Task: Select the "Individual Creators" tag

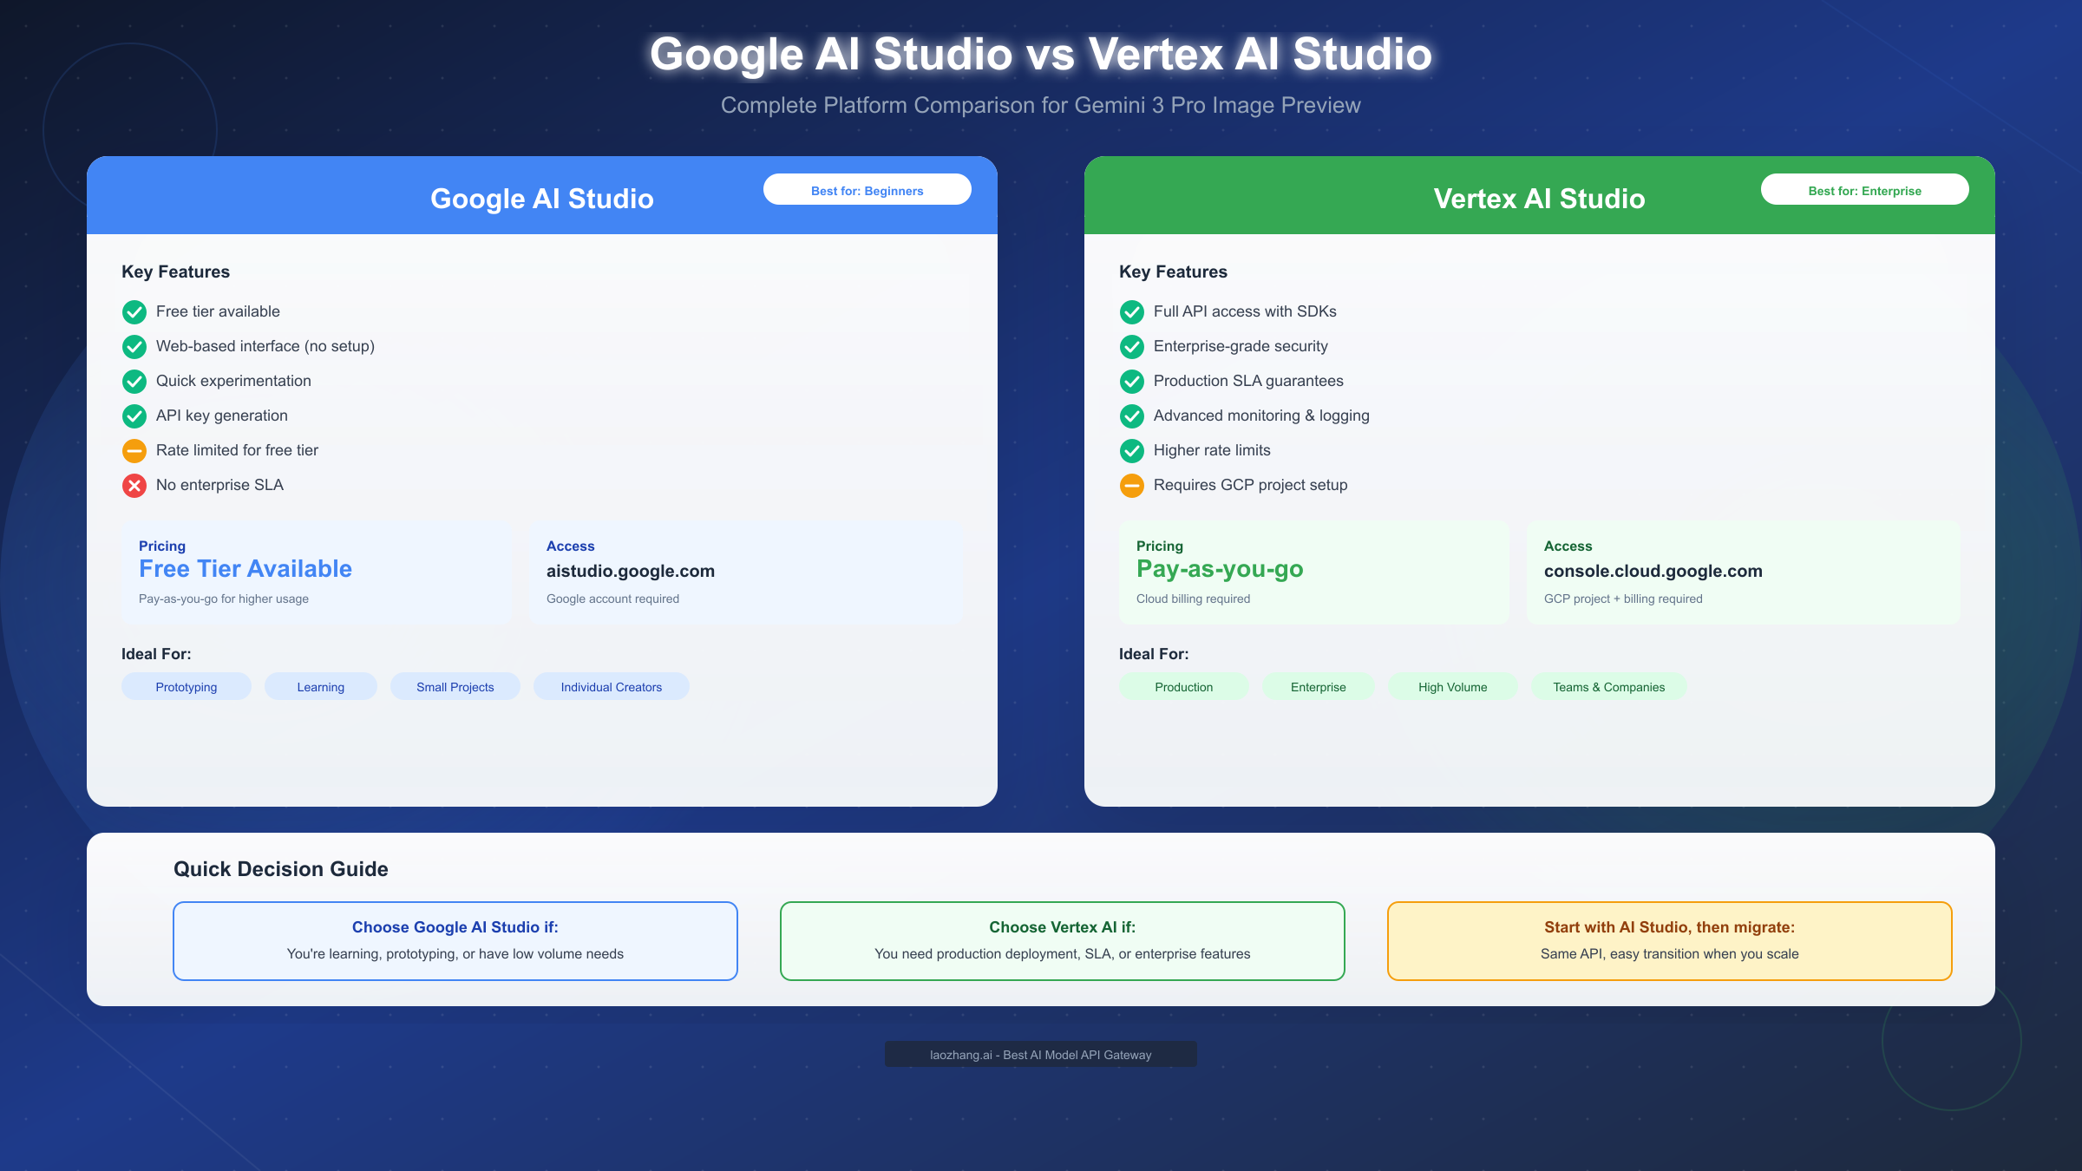Action: (x=611, y=686)
